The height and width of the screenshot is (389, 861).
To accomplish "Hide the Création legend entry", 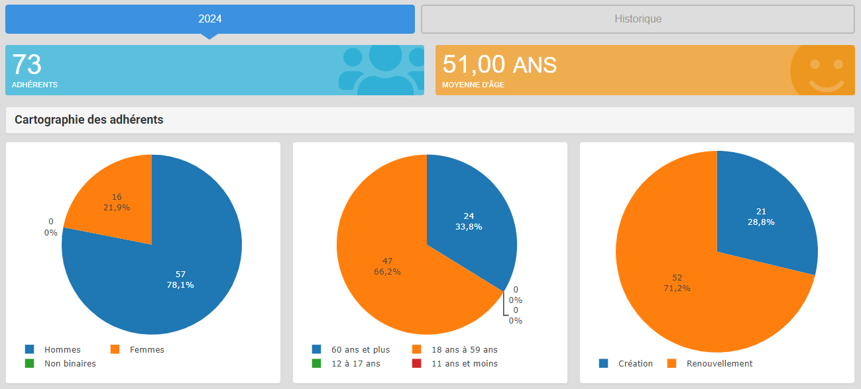I will pos(635,363).
